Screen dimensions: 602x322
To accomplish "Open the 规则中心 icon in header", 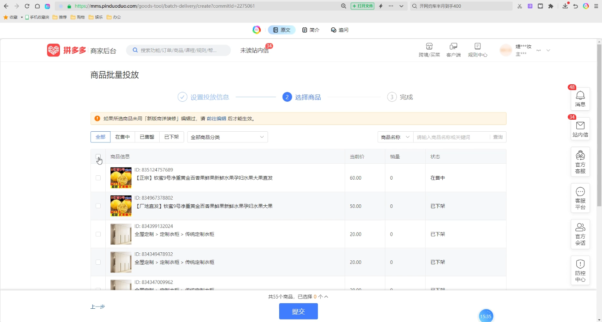I will (477, 46).
